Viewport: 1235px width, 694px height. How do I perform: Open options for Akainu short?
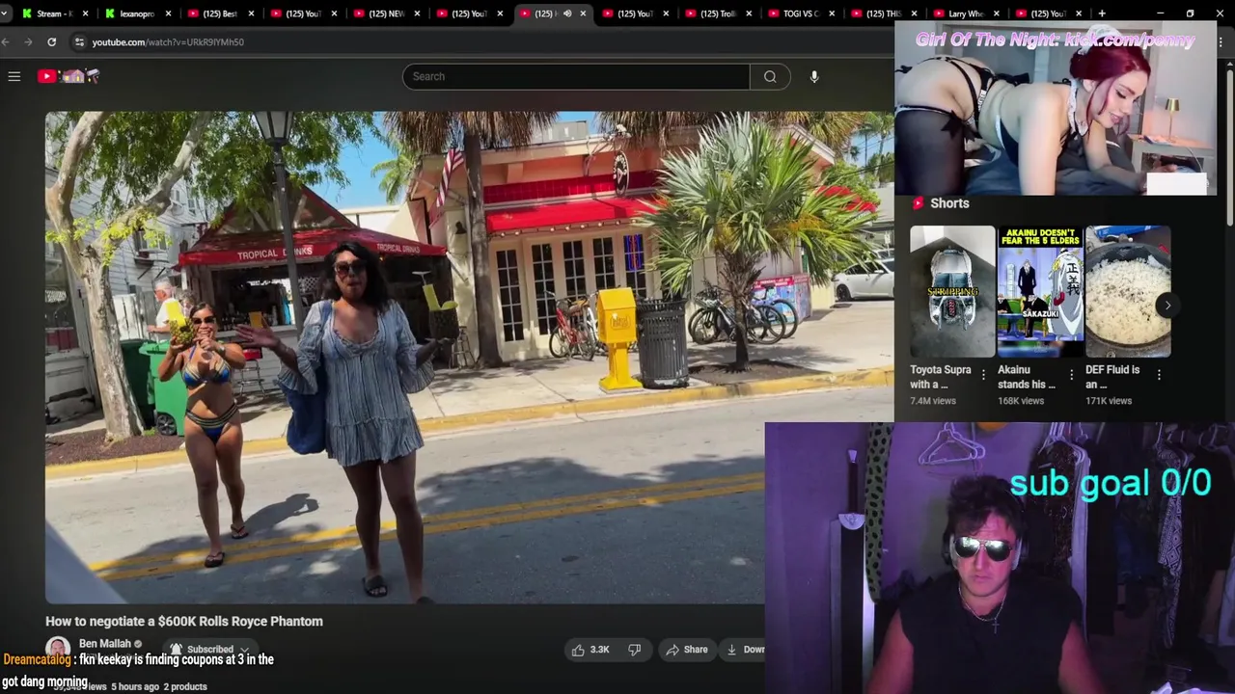[x=1071, y=374]
